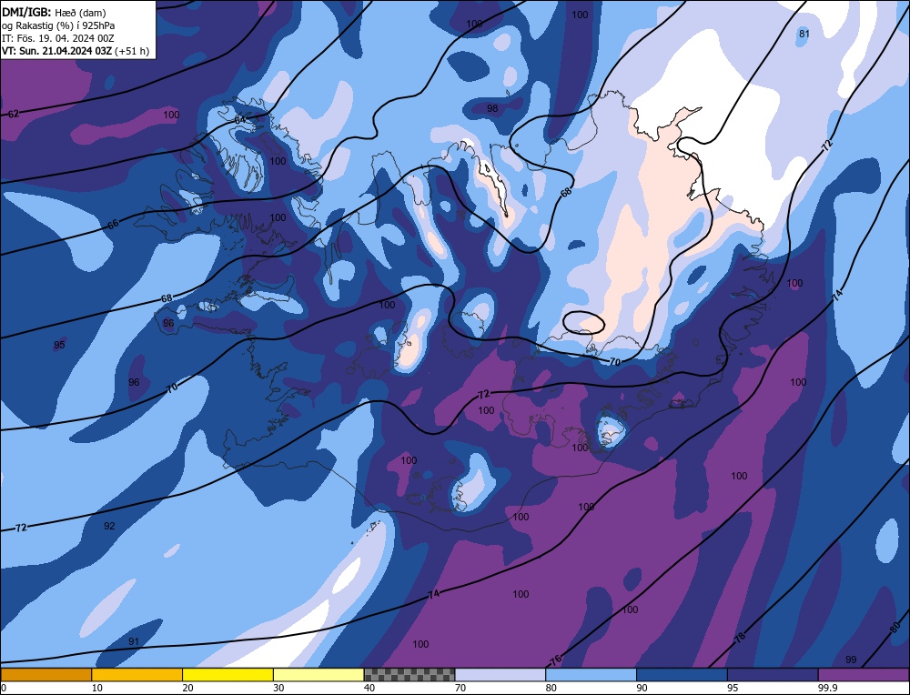Click the humidity value "98" on the map
This screenshot has height=695, width=910.
coord(492,108)
